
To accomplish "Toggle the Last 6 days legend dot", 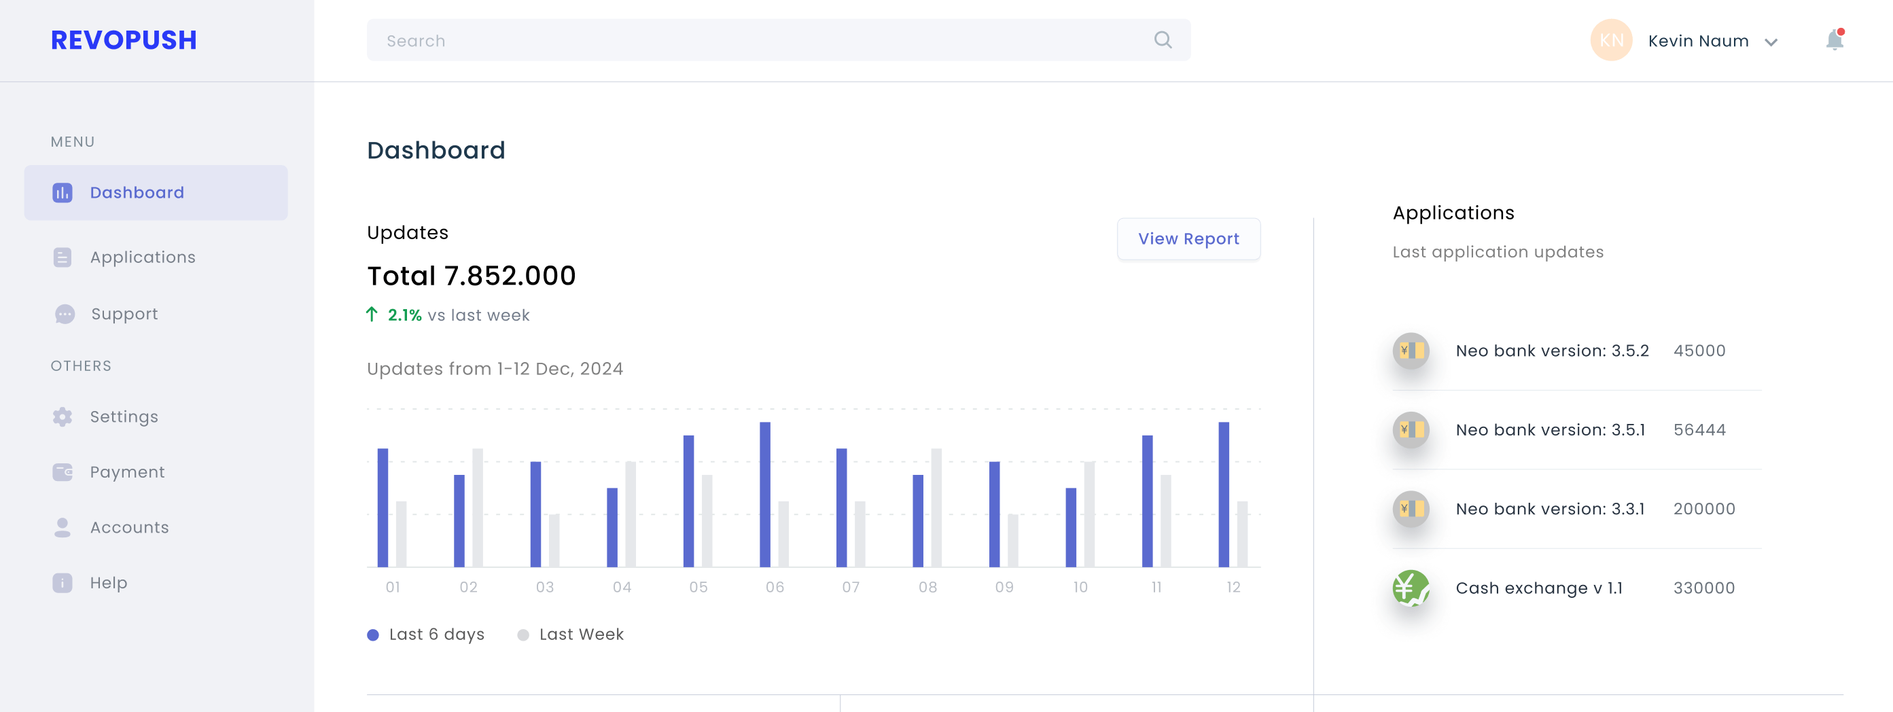I will (373, 635).
